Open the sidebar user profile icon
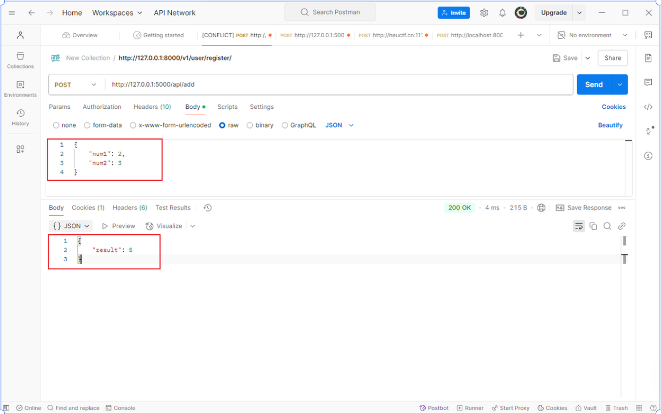This screenshot has height=414, width=661. pyautogui.click(x=20, y=35)
